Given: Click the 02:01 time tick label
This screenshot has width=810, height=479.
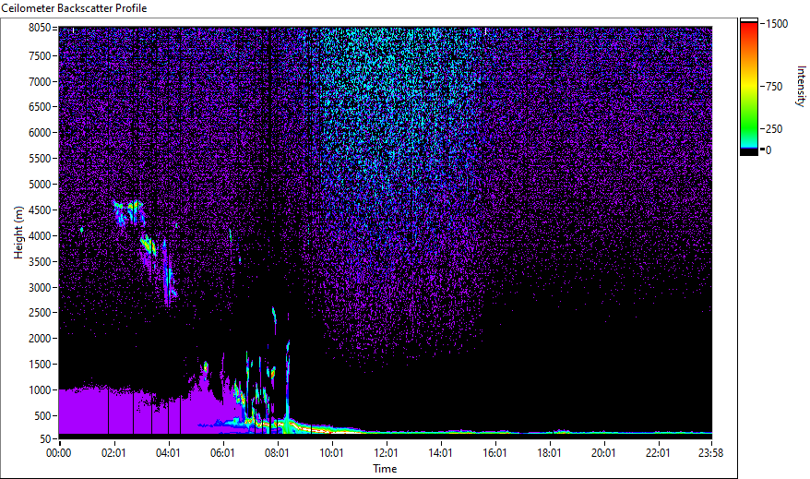Looking at the screenshot, I should pyautogui.click(x=113, y=453).
